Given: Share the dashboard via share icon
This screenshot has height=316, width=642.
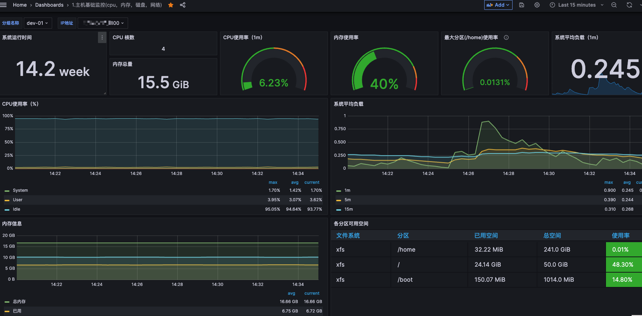Looking at the screenshot, I should [183, 5].
